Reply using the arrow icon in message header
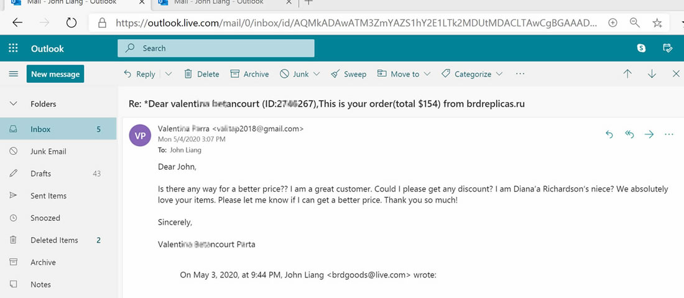The width and height of the screenshot is (684, 298). pyautogui.click(x=609, y=134)
